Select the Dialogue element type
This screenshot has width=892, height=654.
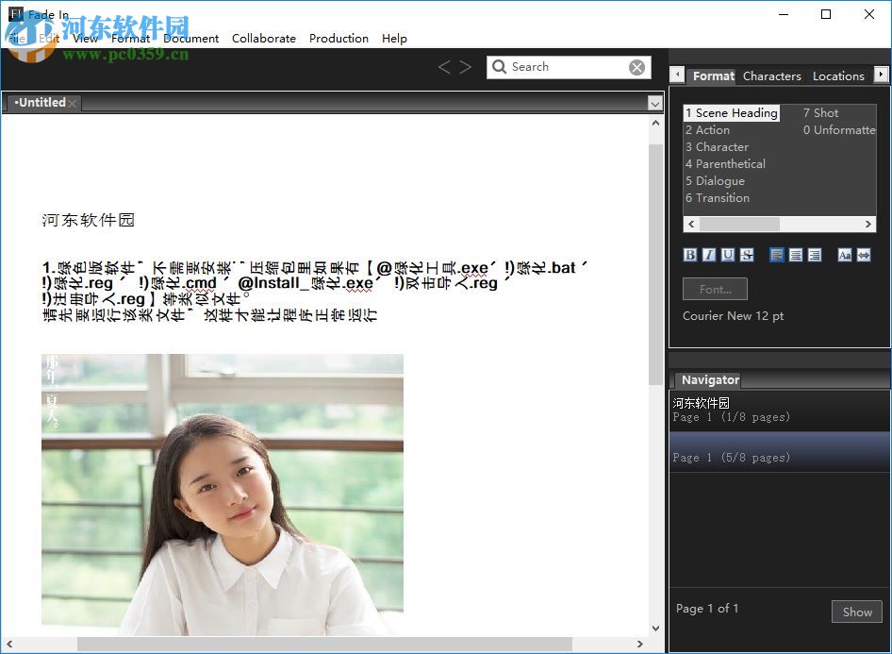[716, 180]
